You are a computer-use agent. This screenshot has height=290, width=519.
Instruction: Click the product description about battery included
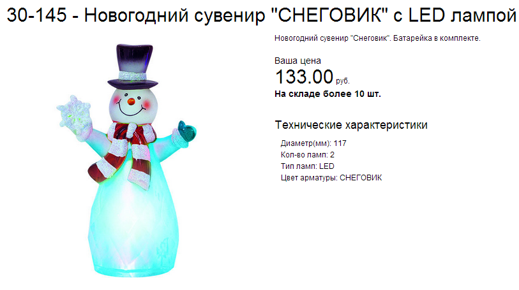[x=377, y=38]
